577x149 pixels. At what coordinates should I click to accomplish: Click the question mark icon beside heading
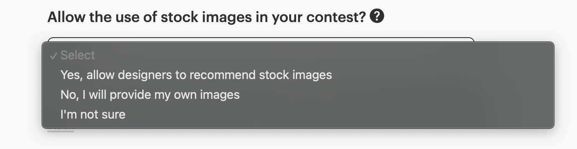[x=377, y=16]
